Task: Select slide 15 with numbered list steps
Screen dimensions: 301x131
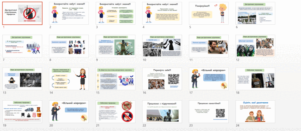Action: [116, 79]
